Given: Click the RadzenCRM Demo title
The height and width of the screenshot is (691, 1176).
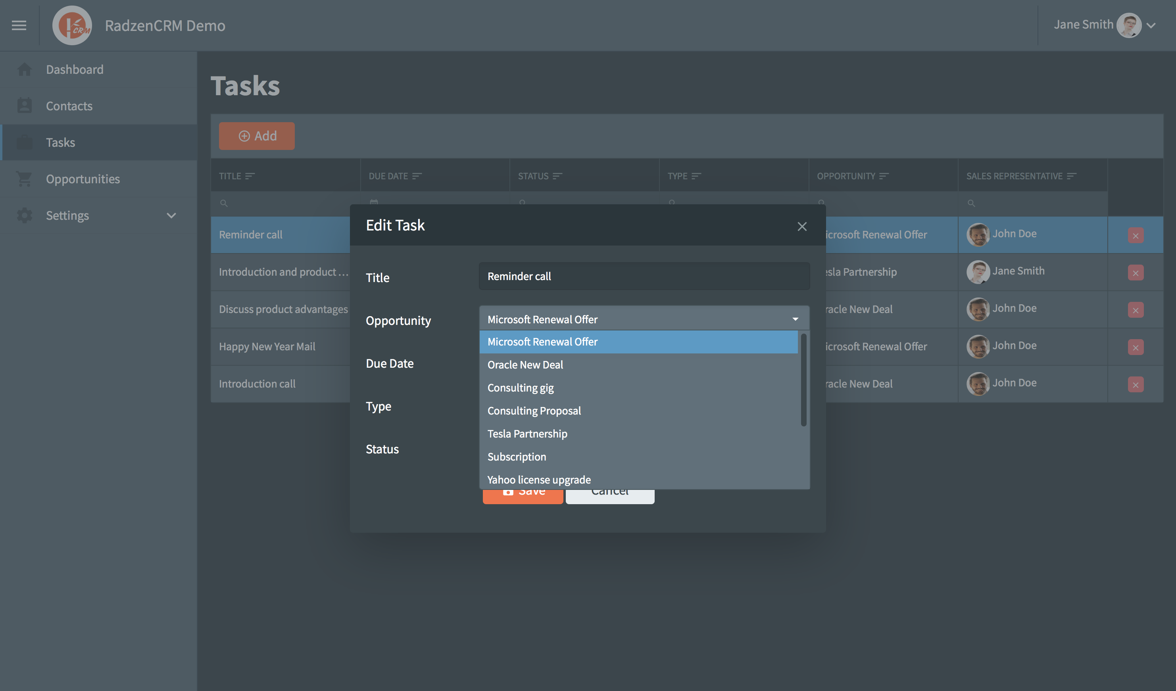Looking at the screenshot, I should click(x=165, y=25).
